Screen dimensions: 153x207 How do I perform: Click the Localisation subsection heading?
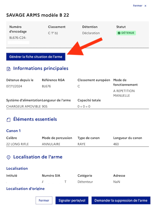click(17, 168)
